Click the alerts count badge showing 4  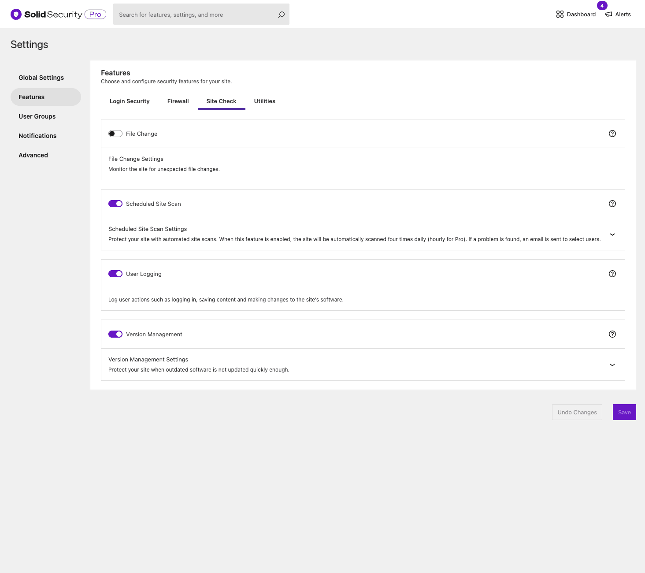tap(602, 6)
